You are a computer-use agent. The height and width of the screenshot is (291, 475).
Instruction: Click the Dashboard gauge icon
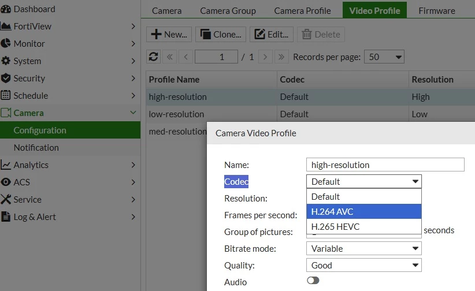tap(5, 9)
